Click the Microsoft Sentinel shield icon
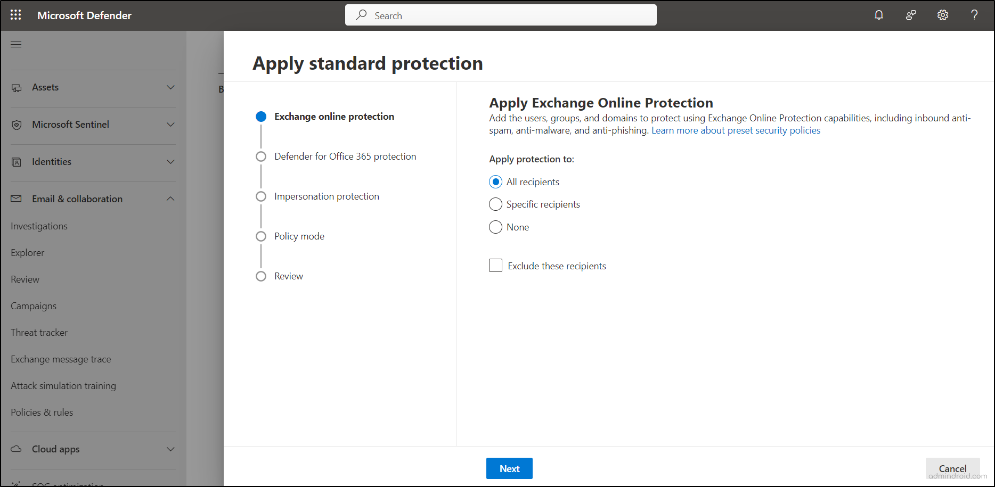The height and width of the screenshot is (487, 995). pos(17,125)
